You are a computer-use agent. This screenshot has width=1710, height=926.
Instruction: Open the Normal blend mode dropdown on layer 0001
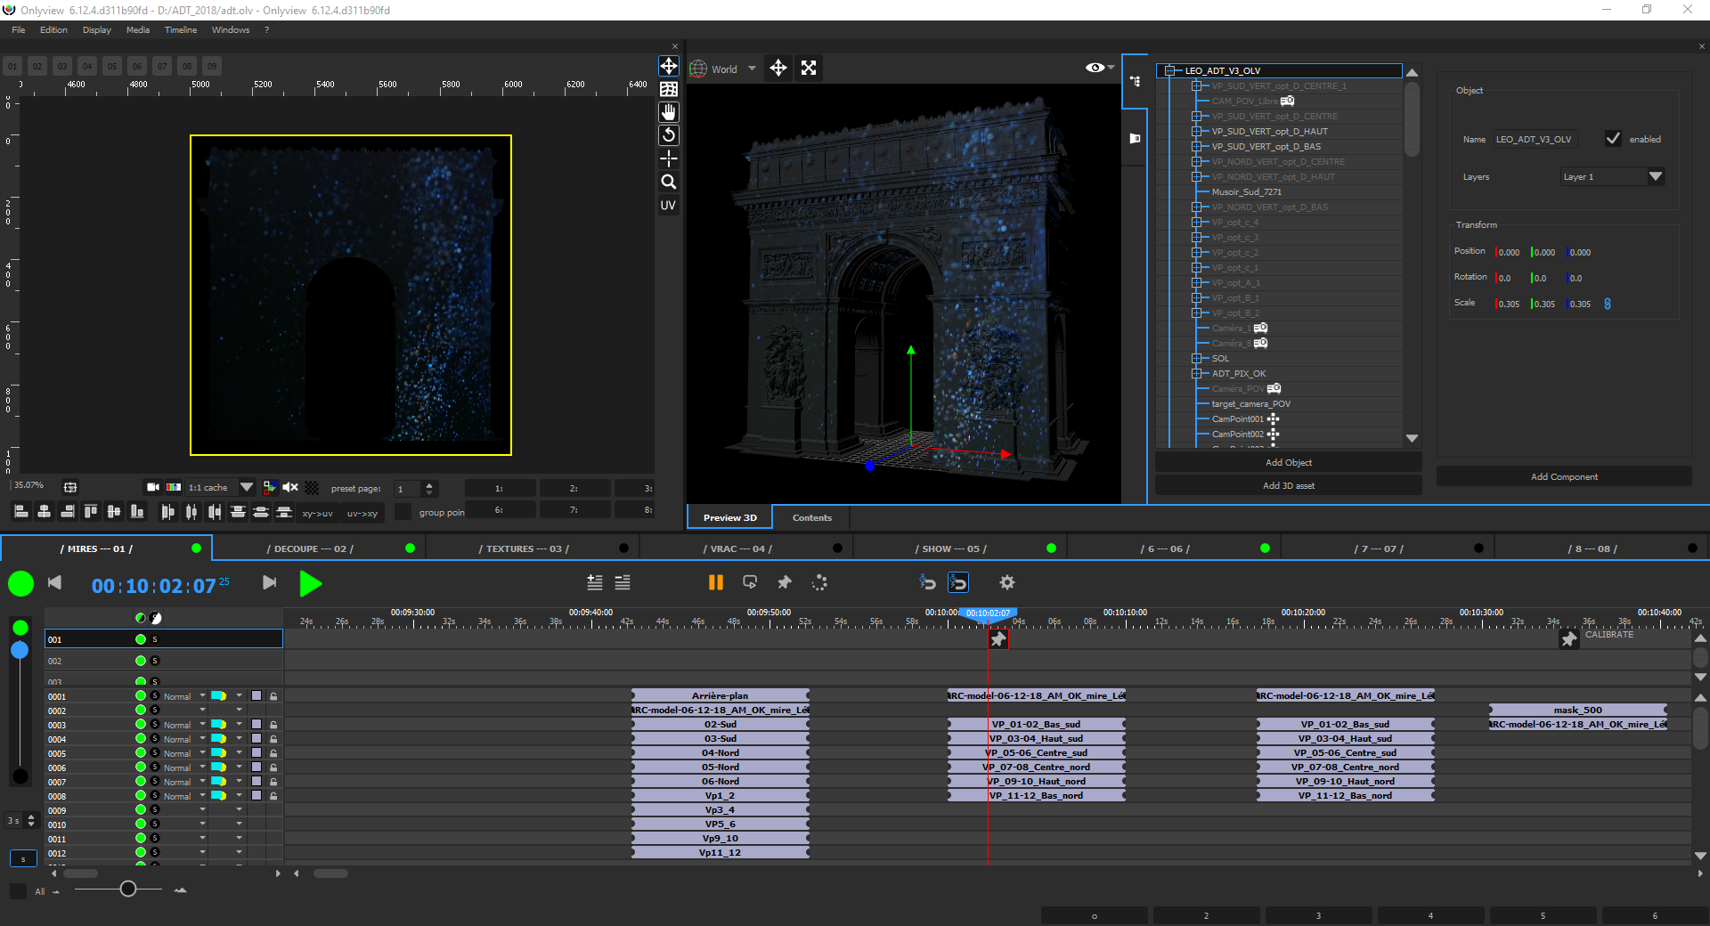(x=184, y=696)
